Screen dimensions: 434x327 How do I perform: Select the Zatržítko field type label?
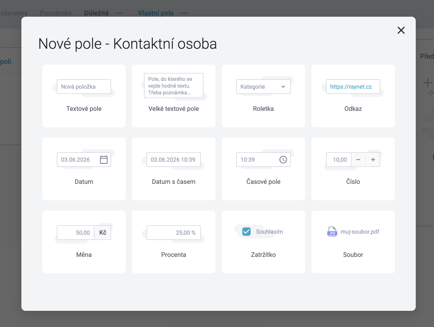pyautogui.click(x=263, y=255)
